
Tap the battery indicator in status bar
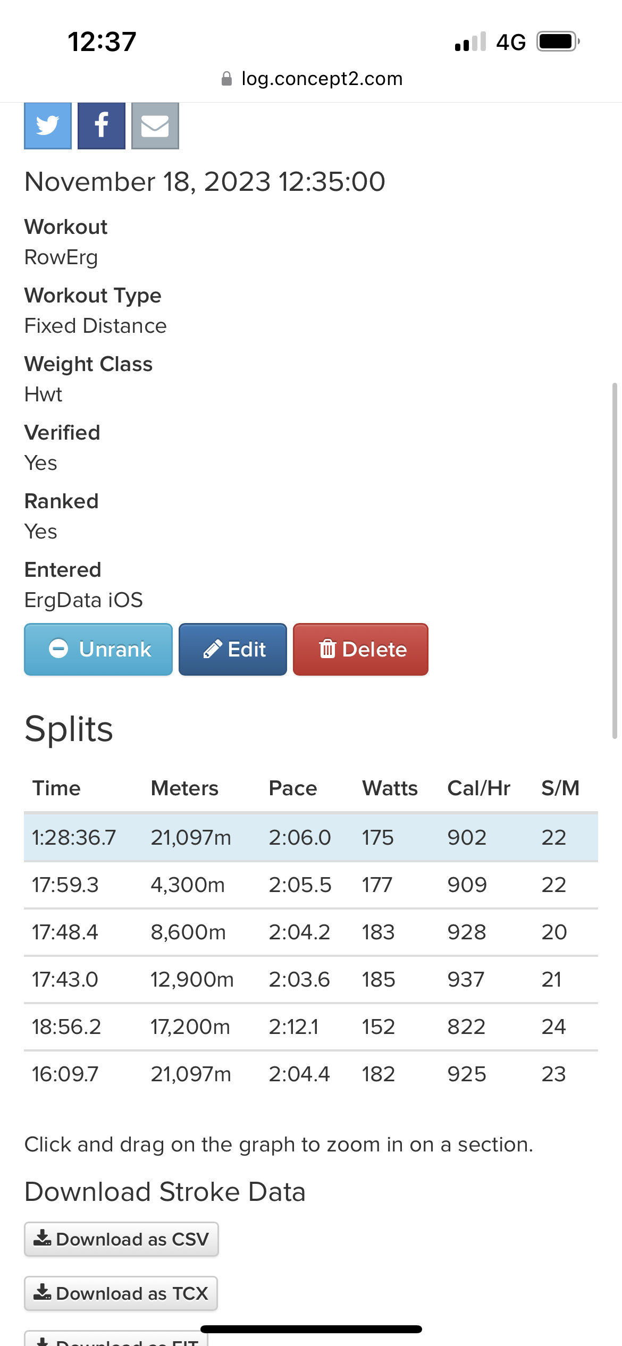point(558,41)
